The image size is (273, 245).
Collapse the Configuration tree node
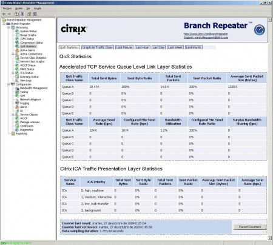coord(8,84)
